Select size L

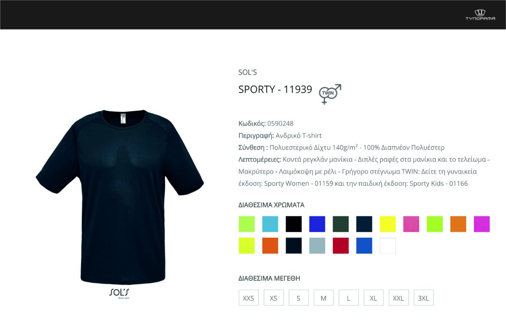coord(348,298)
